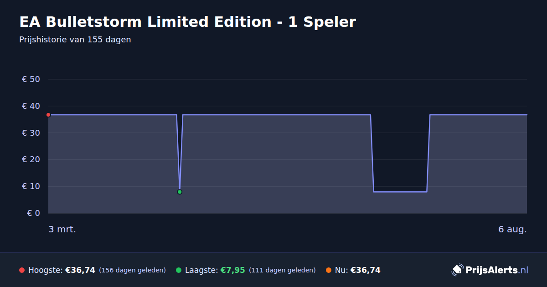Select the Prijshistorie van 155 dagen subtitle
The image size is (547, 287).
(x=75, y=40)
